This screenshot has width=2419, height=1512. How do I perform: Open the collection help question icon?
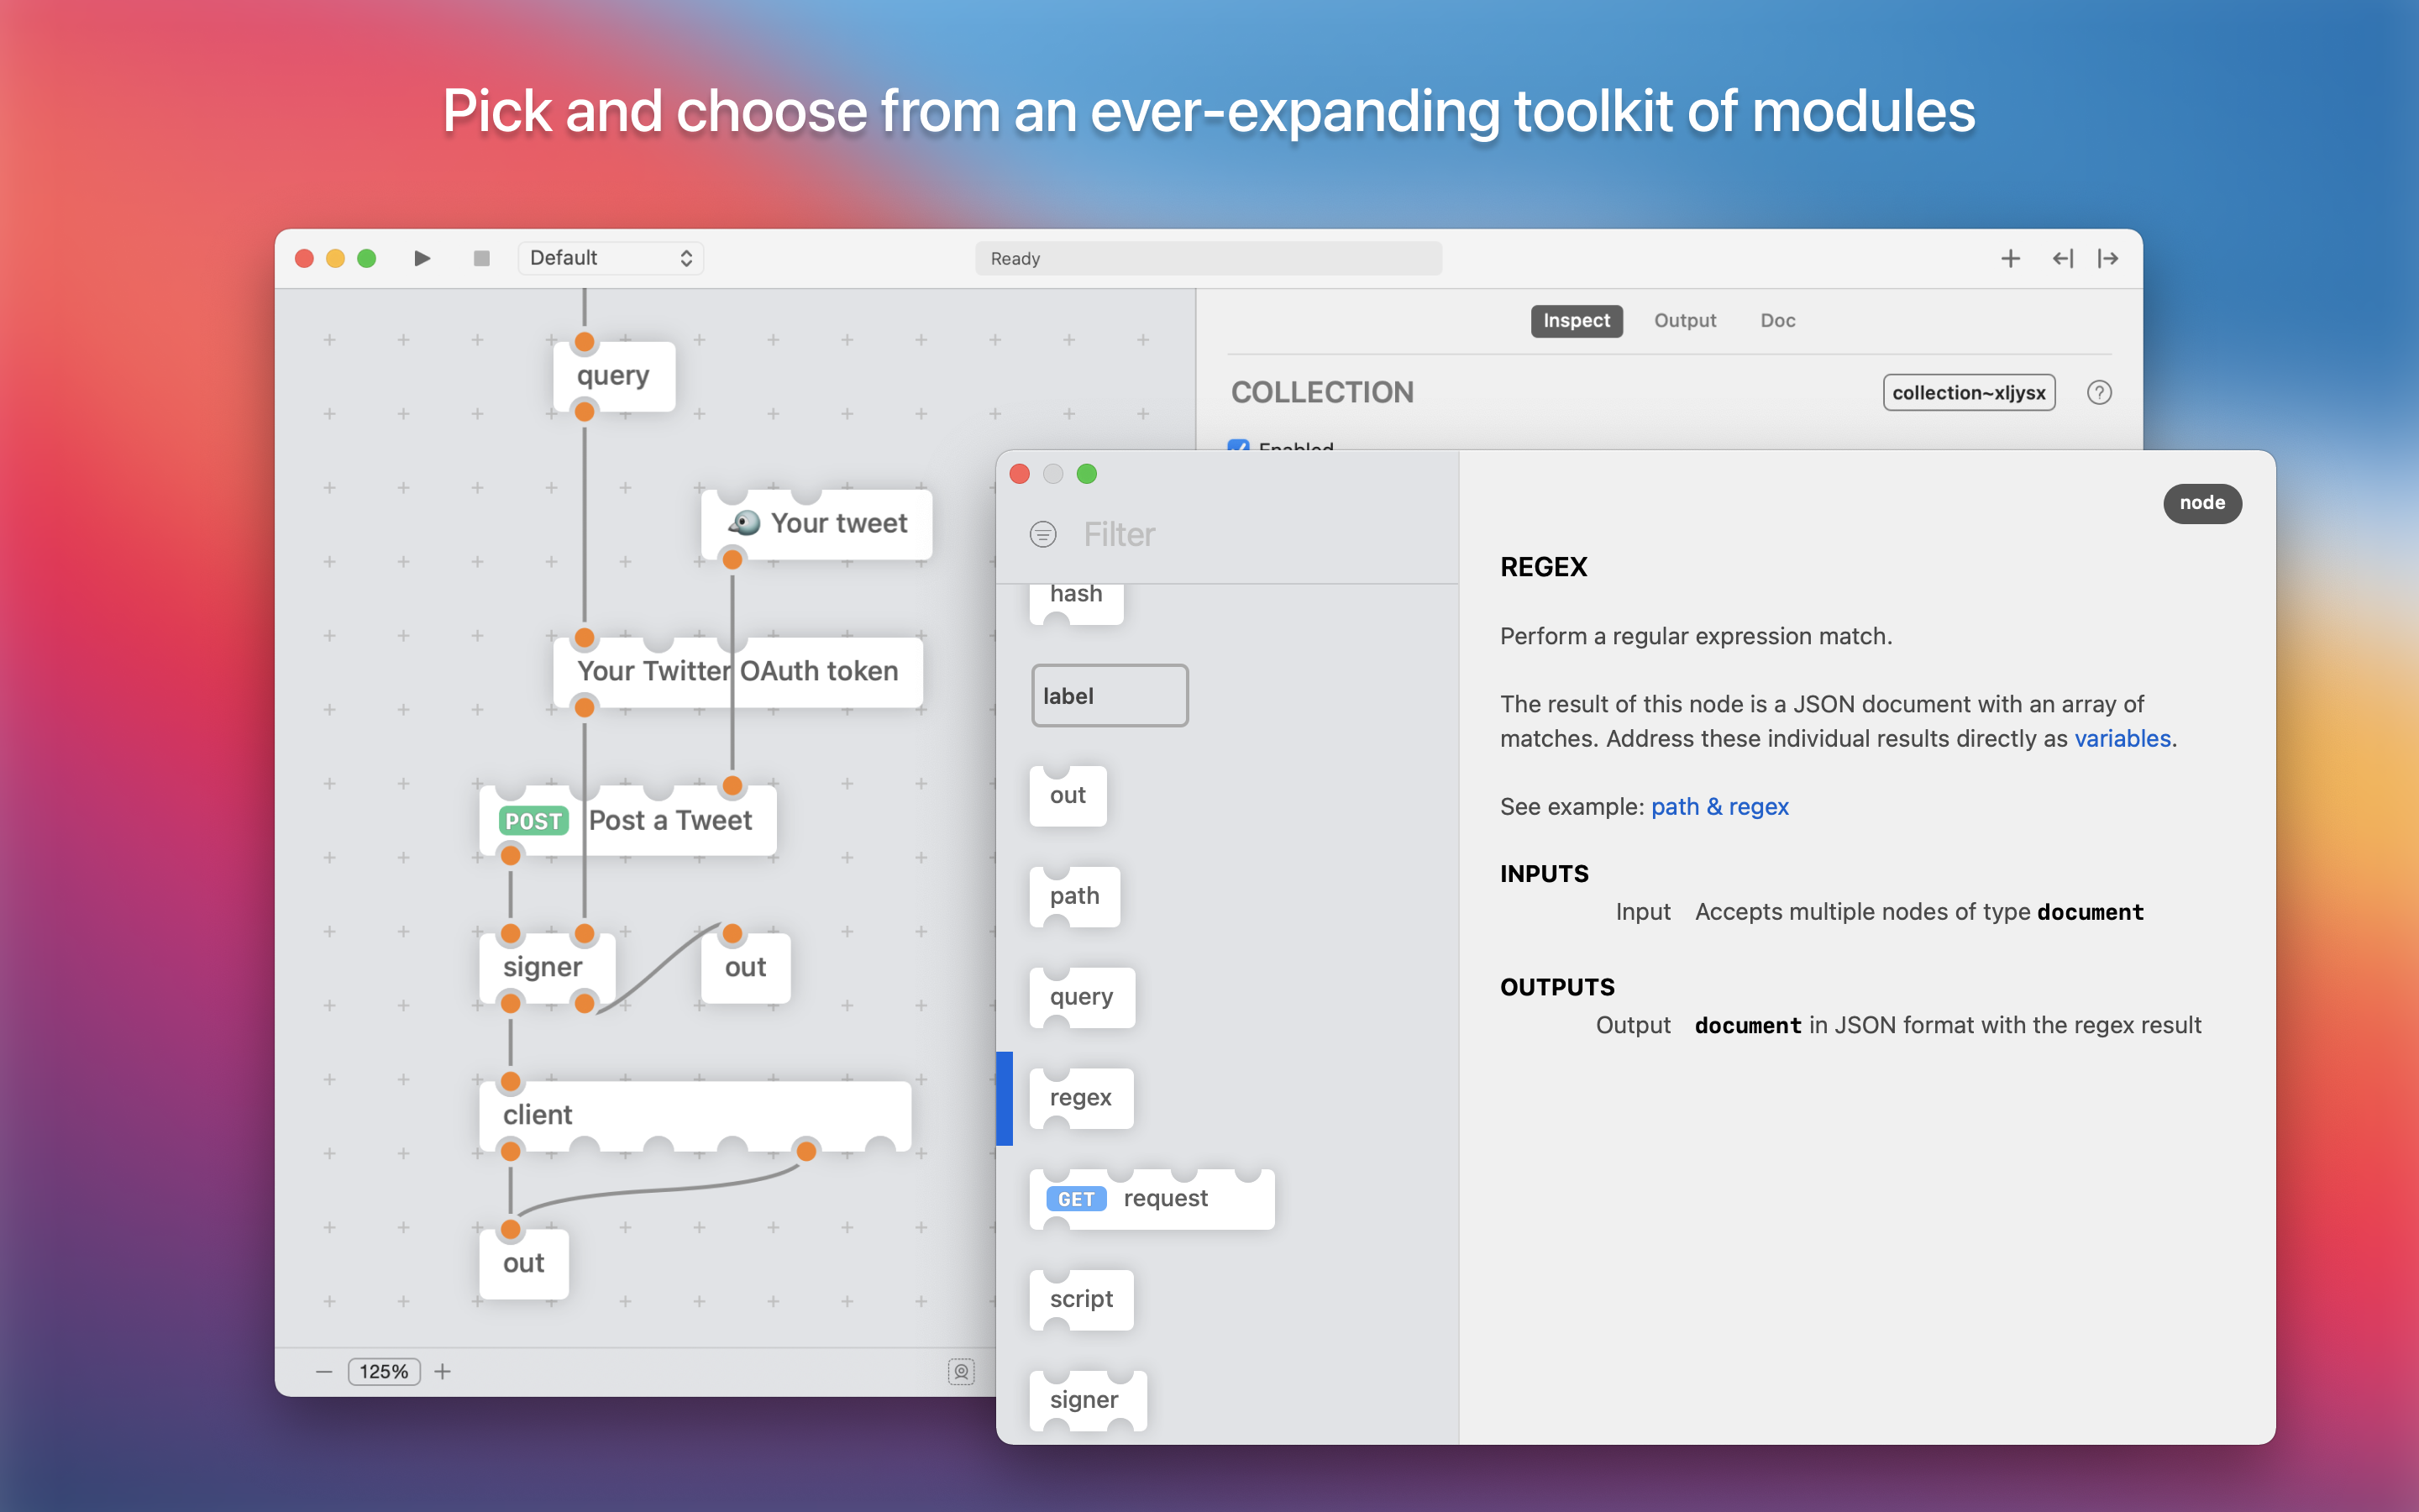coord(2099,393)
